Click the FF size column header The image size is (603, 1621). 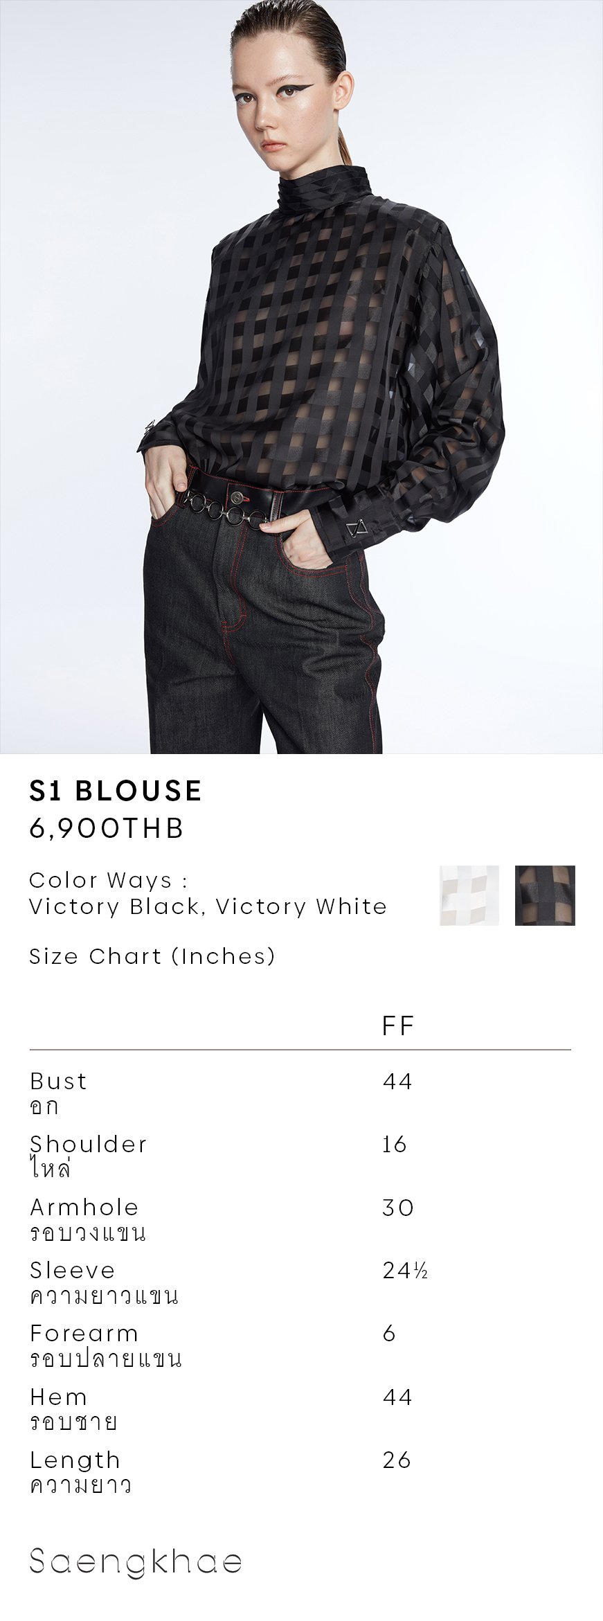tap(398, 1026)
